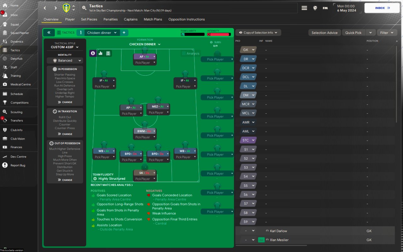
Task: Open Data Hub from the sidebar
Action: click(16, 59)
